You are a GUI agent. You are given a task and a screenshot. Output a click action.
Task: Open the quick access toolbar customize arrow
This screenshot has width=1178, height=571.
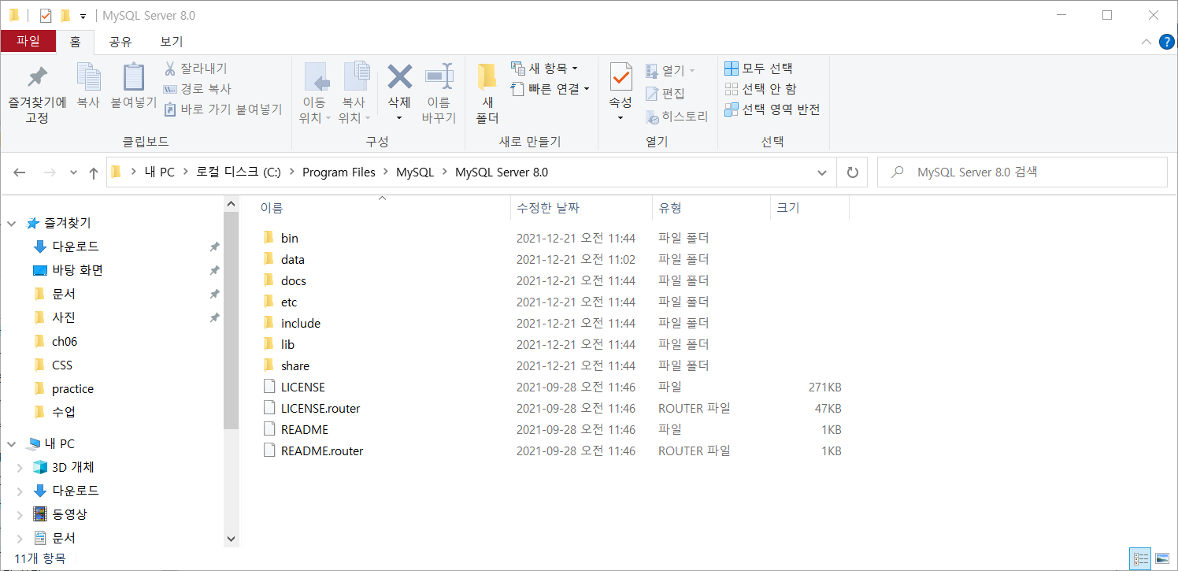click(83, 16)
